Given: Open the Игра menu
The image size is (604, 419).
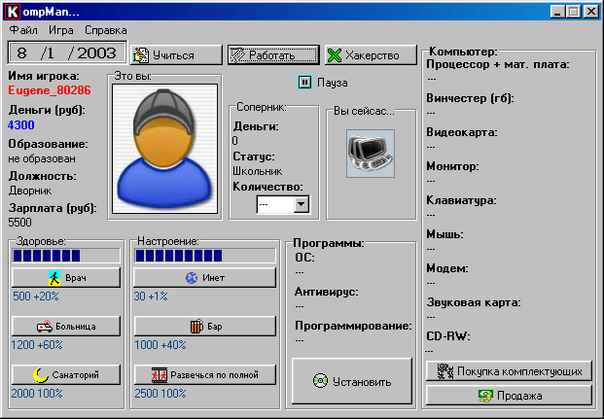Looking at the screenshot, I should 61,30.
